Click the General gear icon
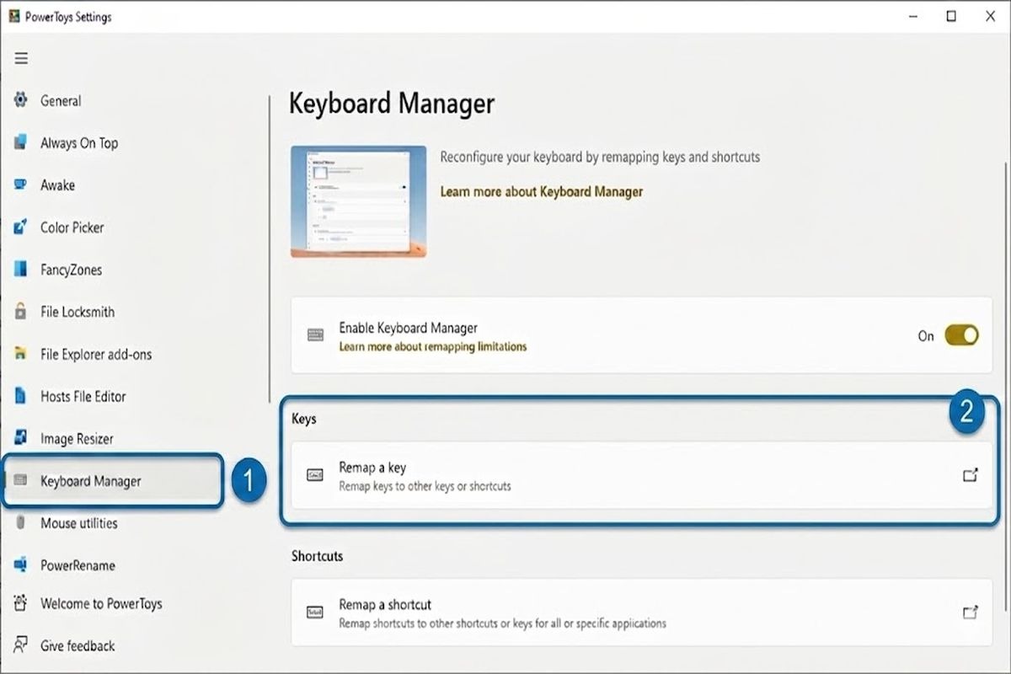 tap(21, 100)
